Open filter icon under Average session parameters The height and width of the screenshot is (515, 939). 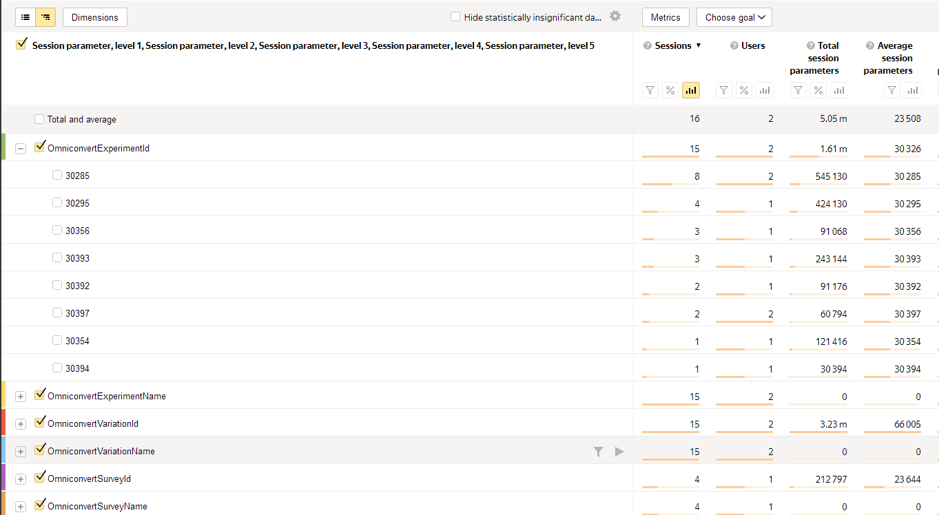[x=892, y=90]
